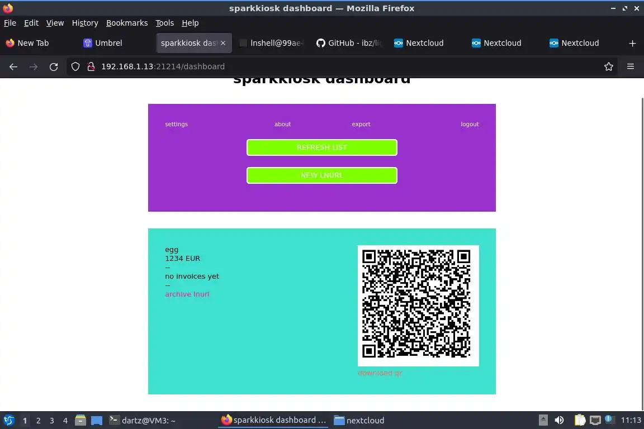Click the logout link
The height and width of the screenshot is (429, 644).
click(470, 124)
